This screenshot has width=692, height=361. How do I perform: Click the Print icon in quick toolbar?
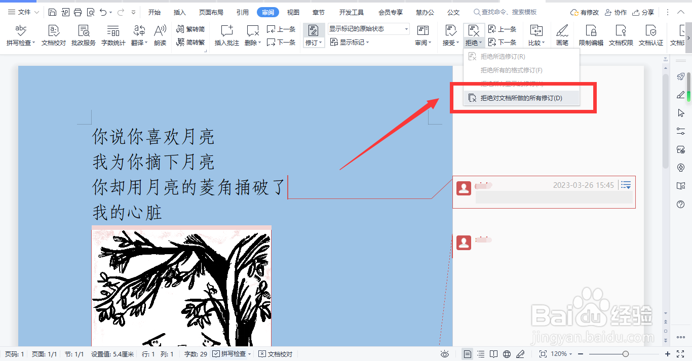78,12
